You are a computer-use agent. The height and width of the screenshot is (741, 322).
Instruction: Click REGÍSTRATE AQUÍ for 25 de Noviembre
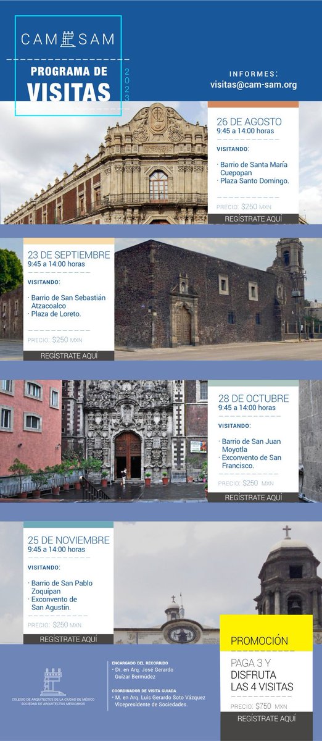click(x=69, y=639)
